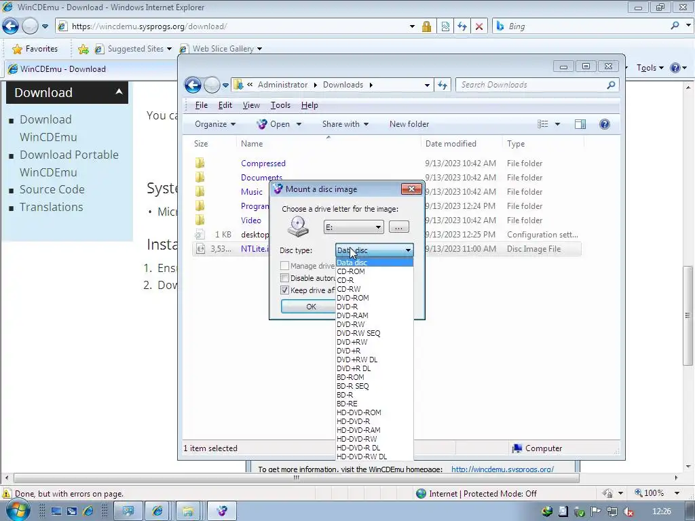The height and width of the screenshot is (521, 695).
Task: Click the page horizontal scrollbar thumb
Action: click(x=296, y=478)
